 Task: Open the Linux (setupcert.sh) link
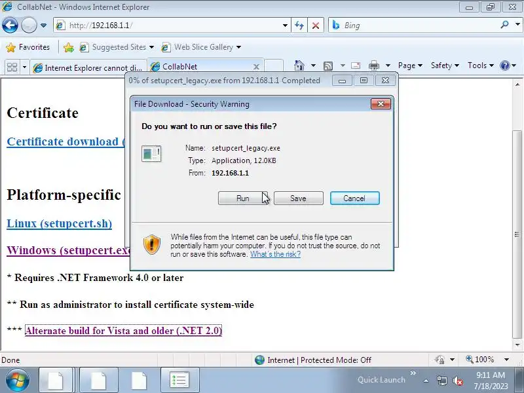point(59,223)
